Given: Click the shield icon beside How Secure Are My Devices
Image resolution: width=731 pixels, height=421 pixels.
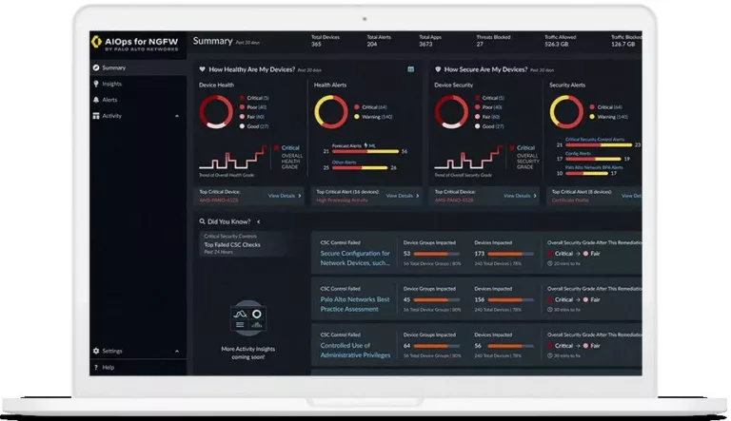Looking at the screenshot, I should (438, 69).
